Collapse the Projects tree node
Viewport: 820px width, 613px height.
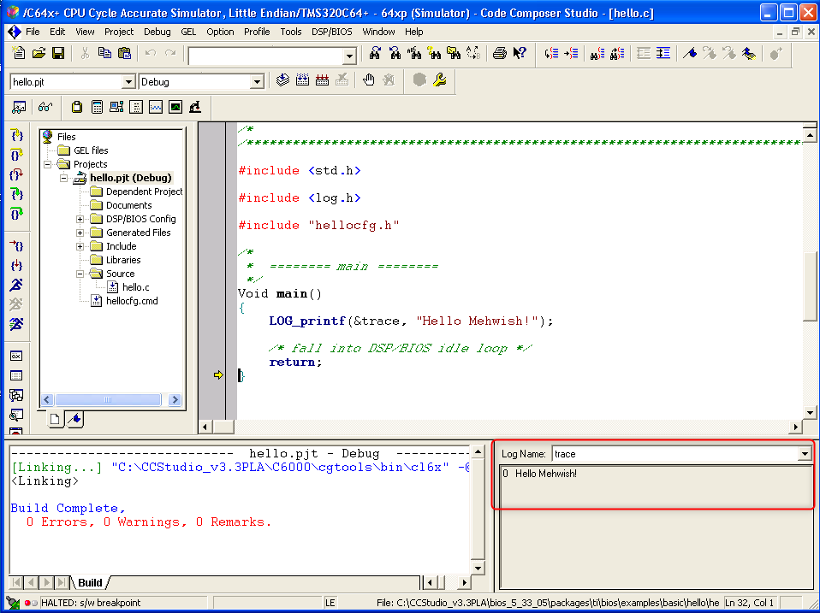pos(48,164)
